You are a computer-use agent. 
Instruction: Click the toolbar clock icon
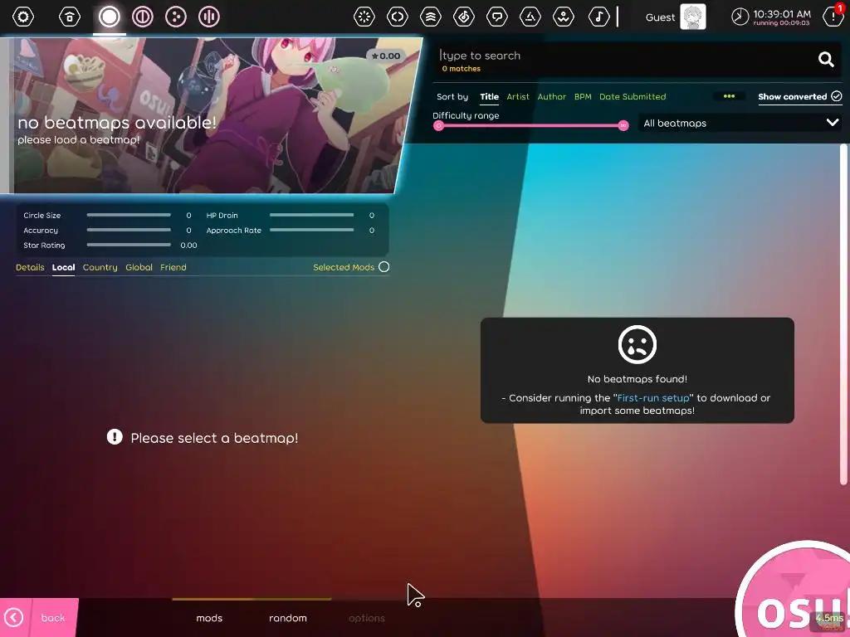740,17
